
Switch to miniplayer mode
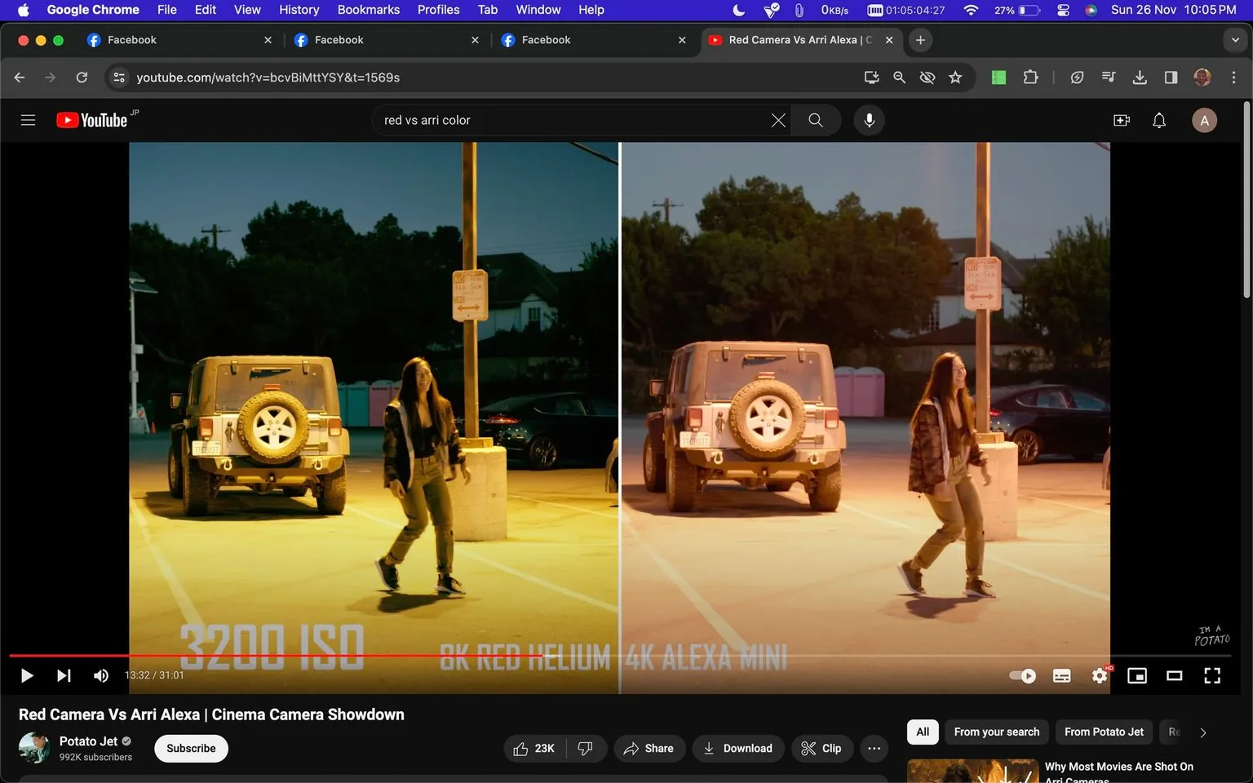click(1136, 675)
